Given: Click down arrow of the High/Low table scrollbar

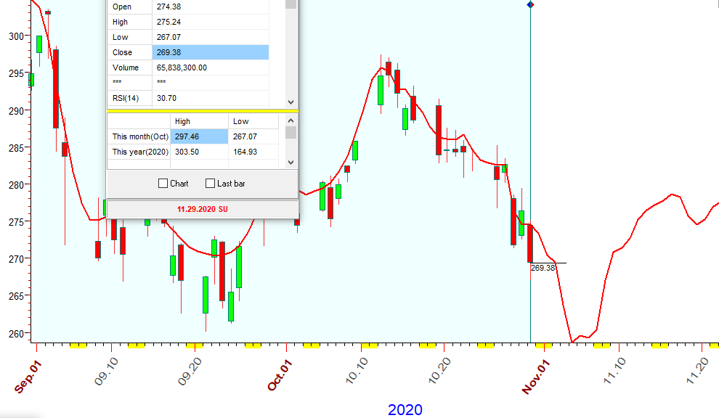Looking at the screenshot, I should pos(291,163).
